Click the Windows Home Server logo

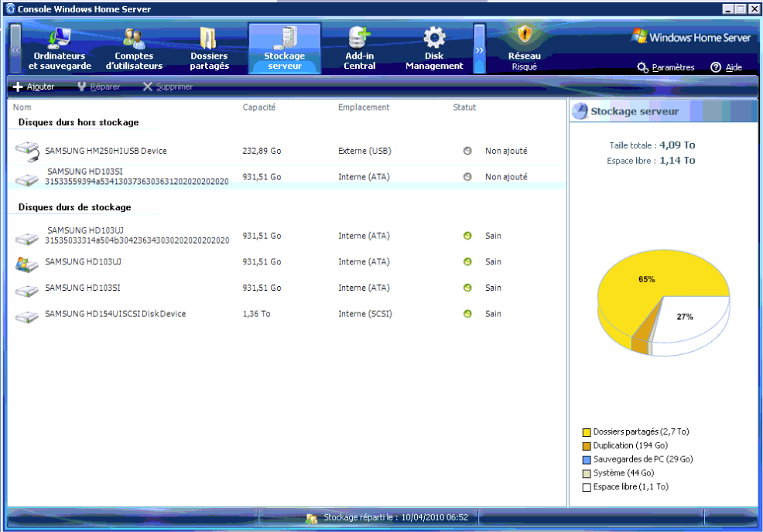(690, 37)
